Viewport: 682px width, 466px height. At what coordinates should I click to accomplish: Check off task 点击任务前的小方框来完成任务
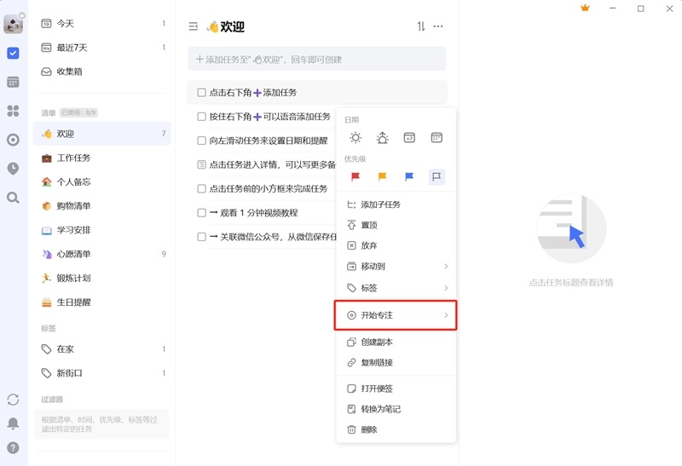(201, 188)
